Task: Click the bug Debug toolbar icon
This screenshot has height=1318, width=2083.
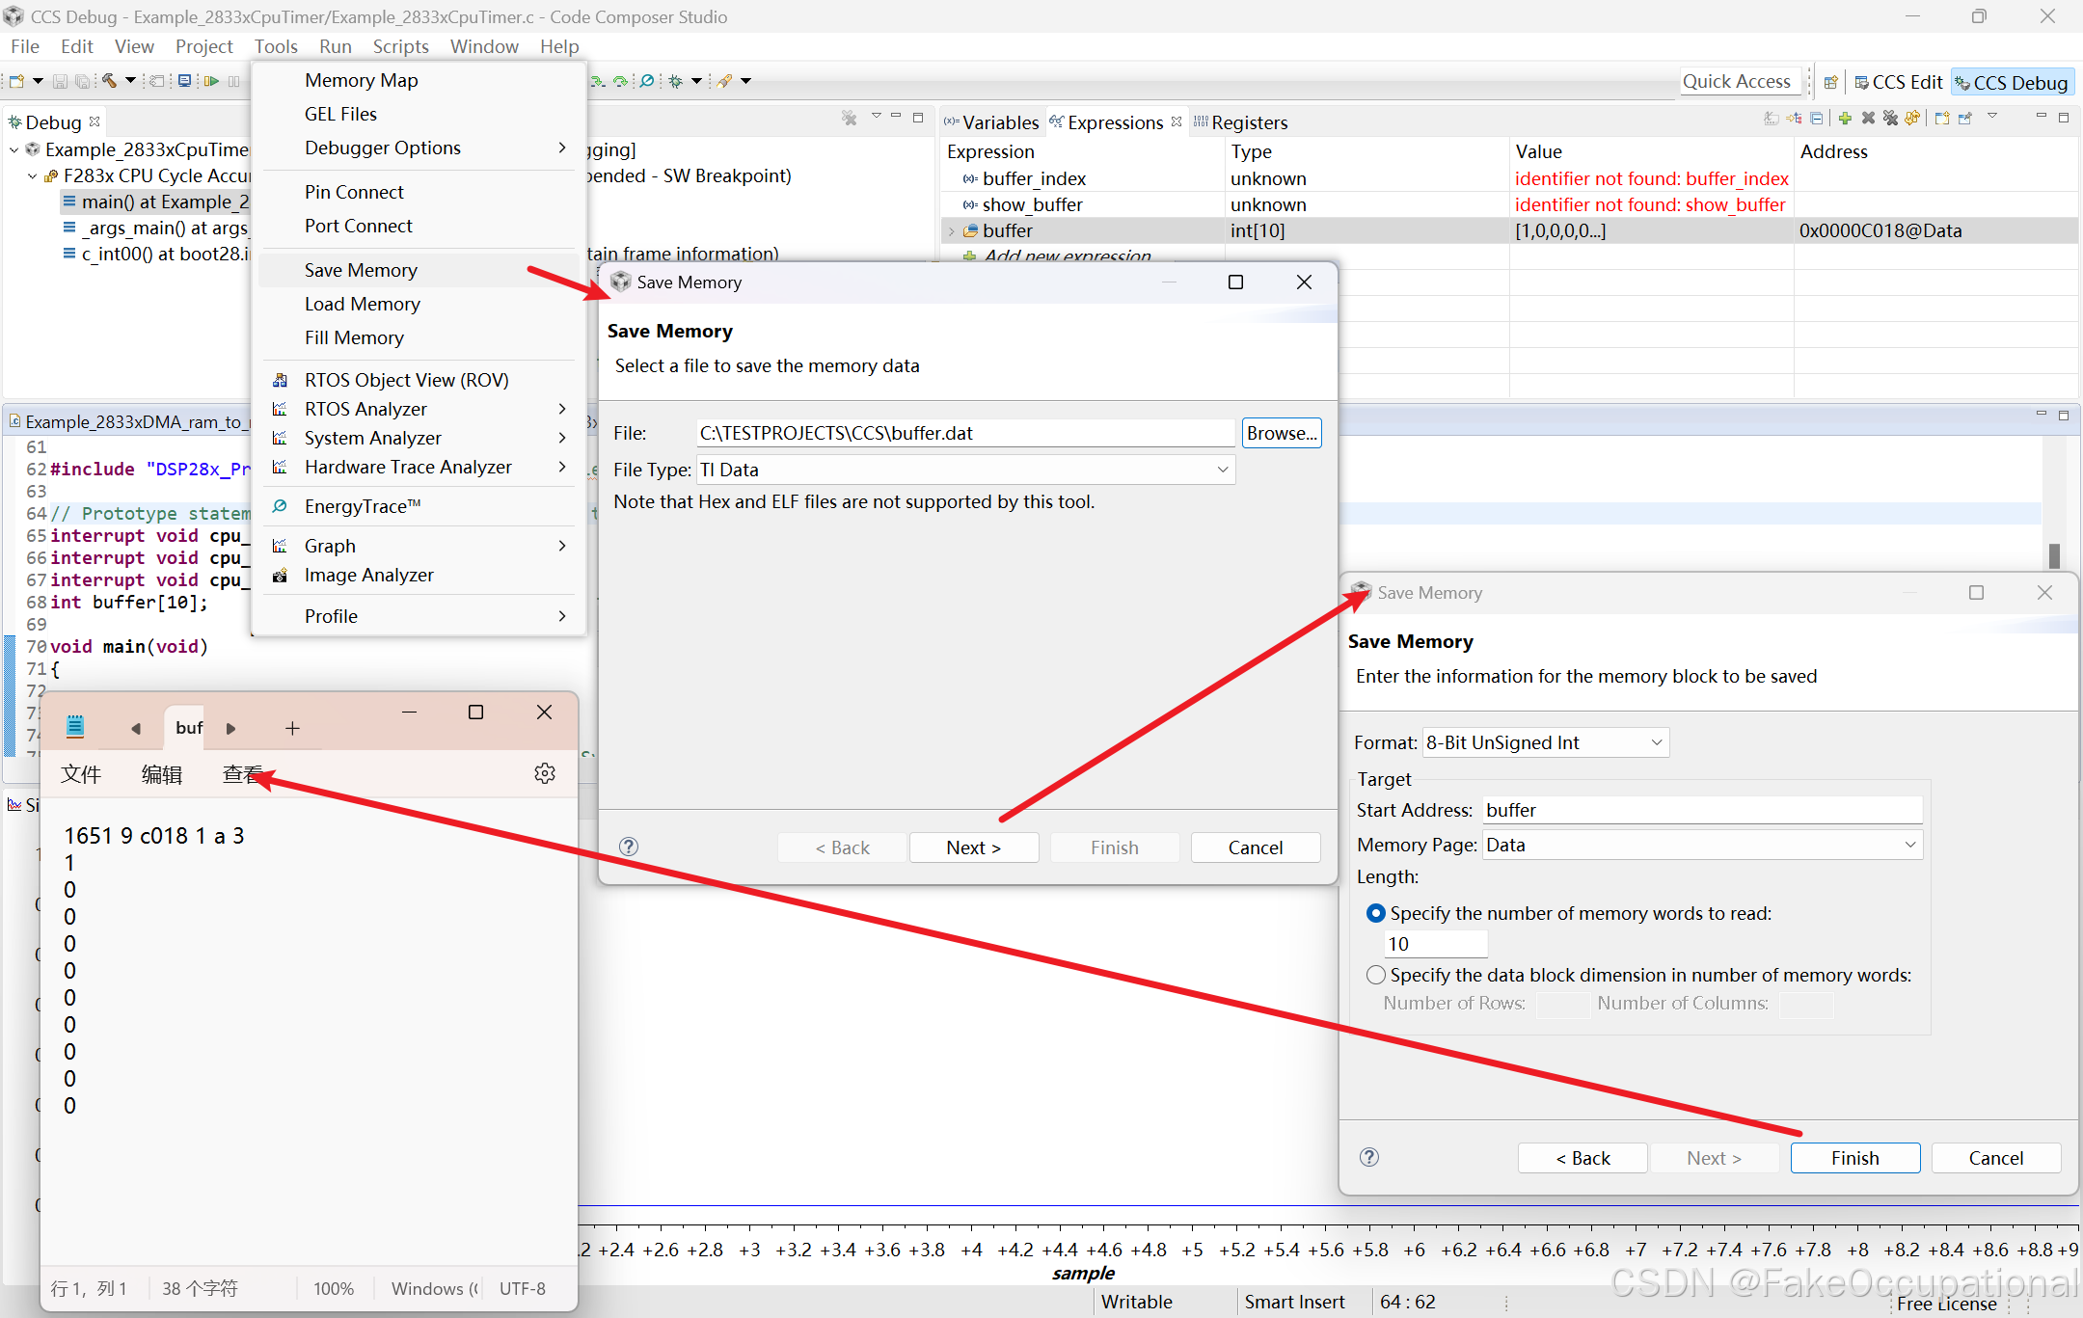Action: [675, 81]
